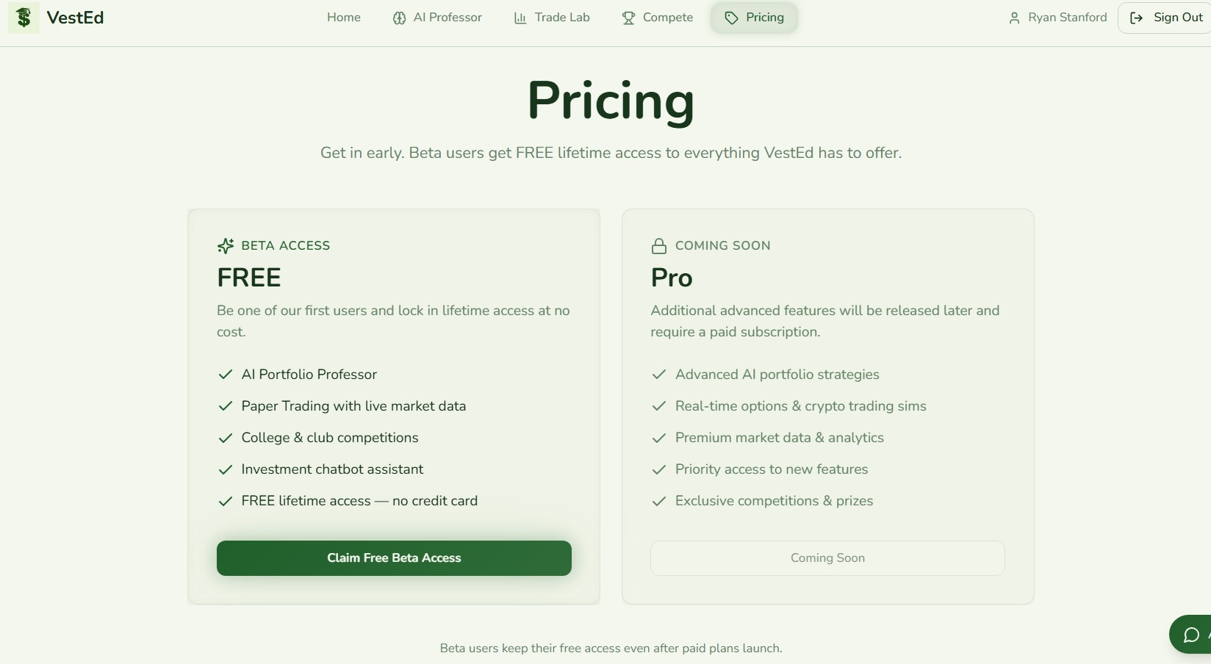This screenshot has height=664, width=1211.
Task: Click the VestEd brand name link
Action: (x=75, y=18)
